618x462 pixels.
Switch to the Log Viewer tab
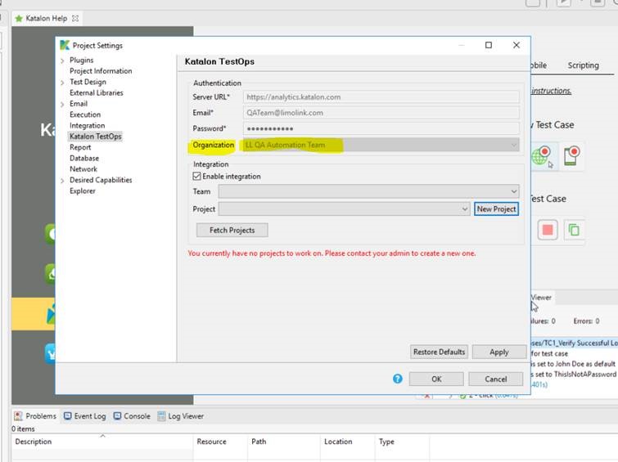181,416
